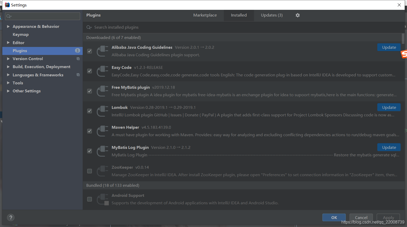Image resolution: width=407 pixels, height=227 pixels.
Task: Toggle the MyBatis Log Plugin checkbox
Action: [x=89, y=151]
